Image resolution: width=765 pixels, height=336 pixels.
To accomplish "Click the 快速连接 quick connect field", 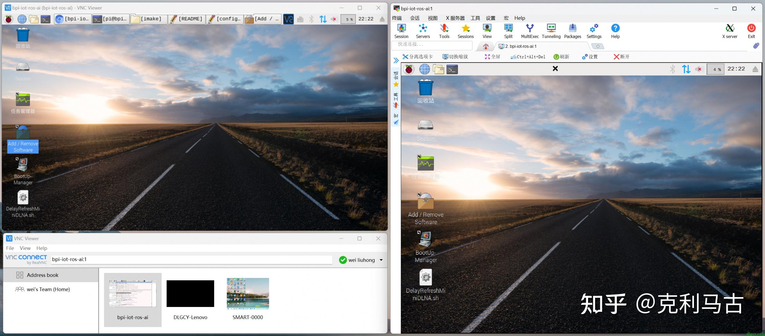I will [432, 45].
